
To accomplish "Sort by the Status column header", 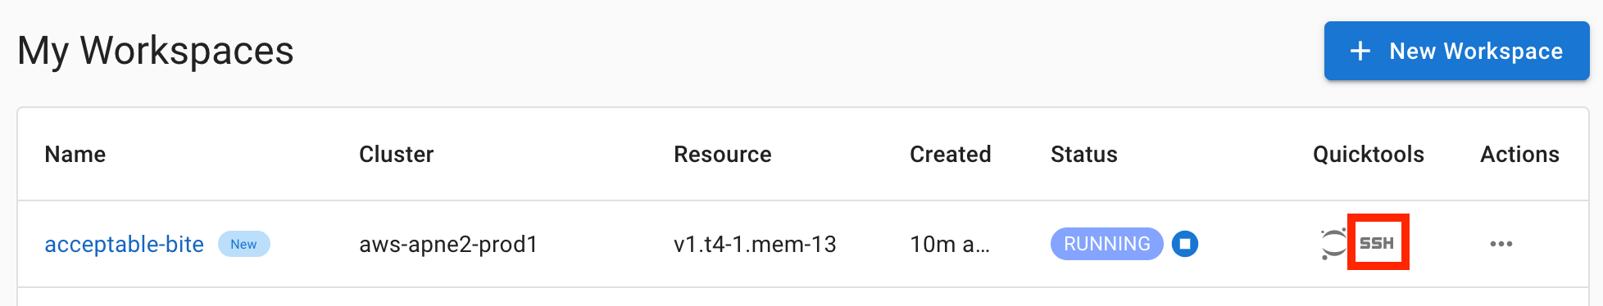I will tap(1084, 155).
